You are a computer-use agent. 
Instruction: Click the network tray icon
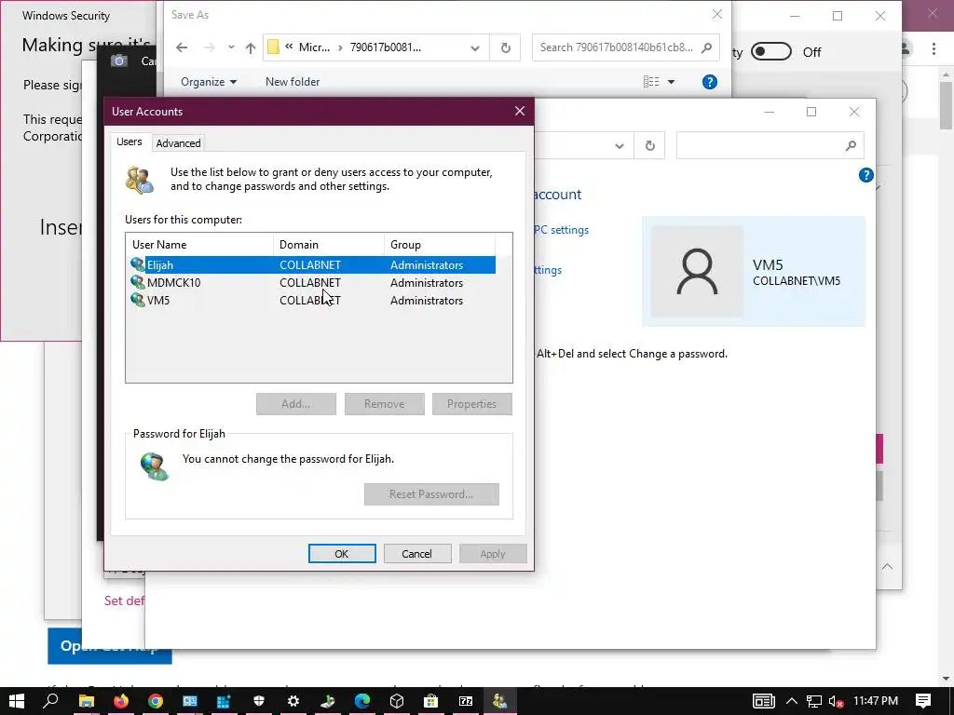(814, 702)
